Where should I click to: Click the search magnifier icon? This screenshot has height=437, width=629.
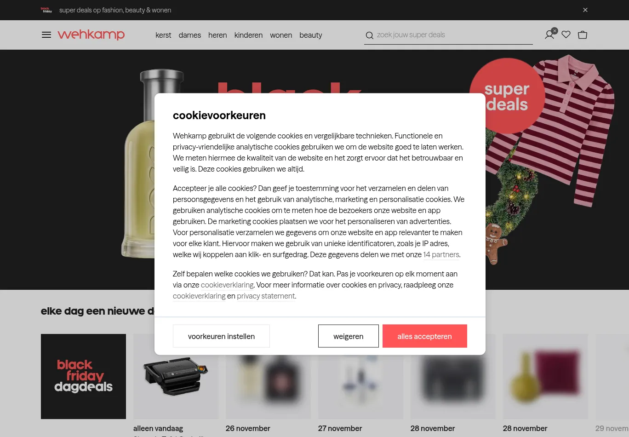369,35
